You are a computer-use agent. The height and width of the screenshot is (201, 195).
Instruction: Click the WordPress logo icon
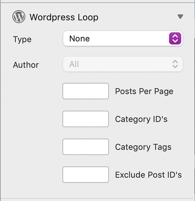(x=19, y=16)
